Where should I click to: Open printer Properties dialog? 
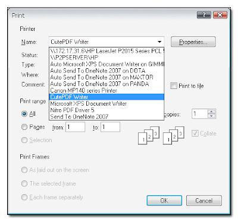pyautogui.click(x=193, y=42)
